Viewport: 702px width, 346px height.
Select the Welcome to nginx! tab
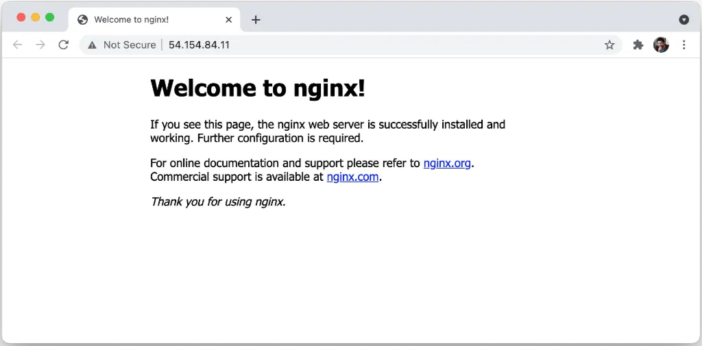tap(154, 20)
